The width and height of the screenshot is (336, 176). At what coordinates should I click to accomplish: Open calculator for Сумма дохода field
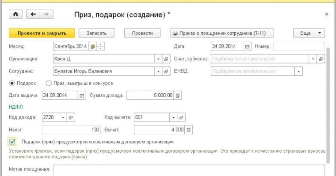pyautogui.click(x=178, y=95)
